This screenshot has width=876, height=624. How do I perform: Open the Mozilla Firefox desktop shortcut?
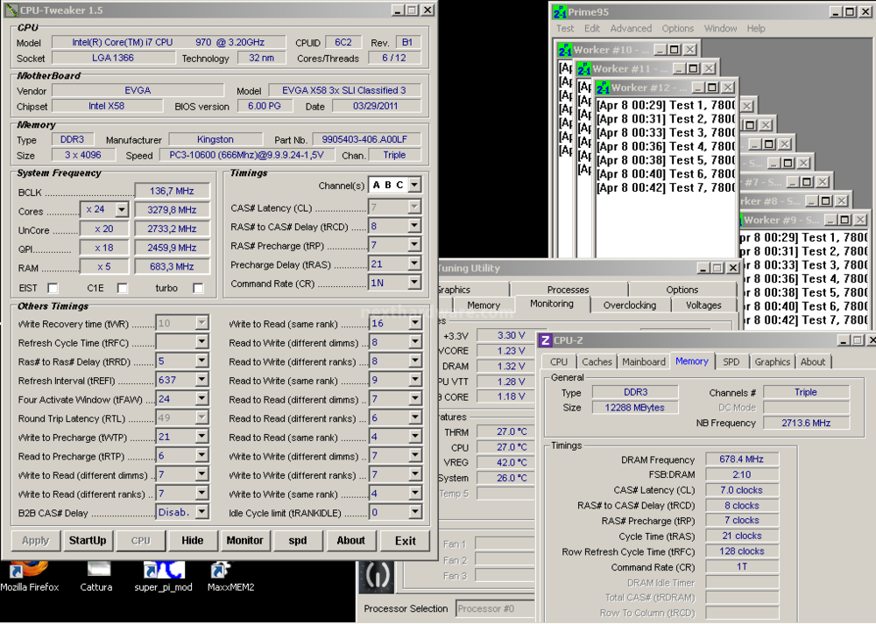coord(29,576)
